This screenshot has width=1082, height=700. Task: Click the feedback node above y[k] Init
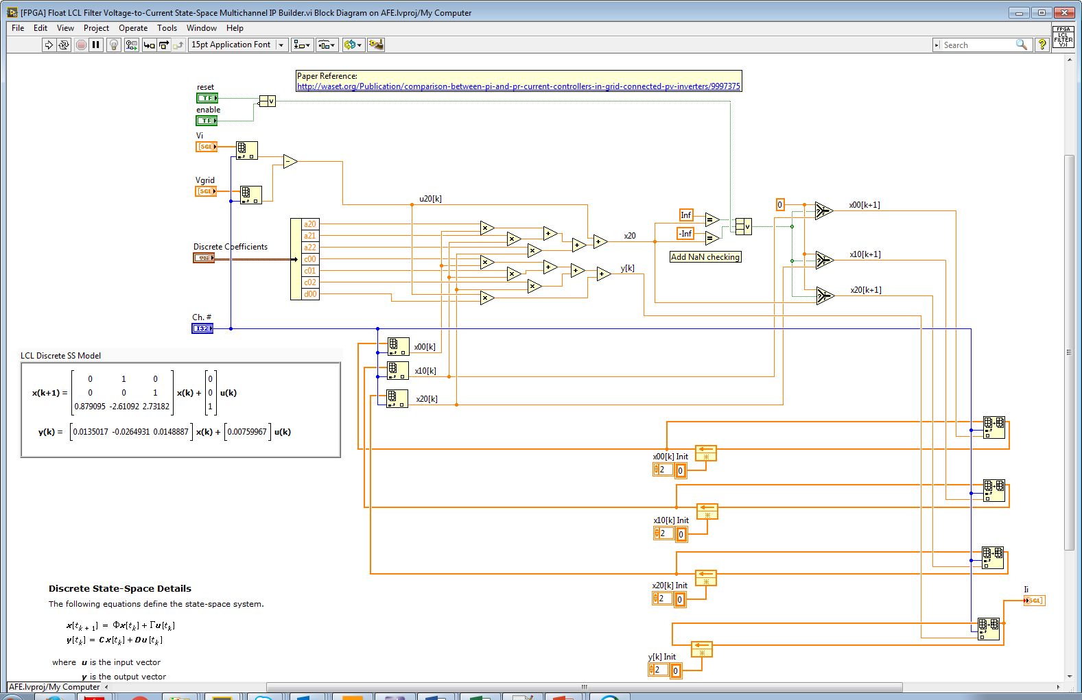pos(701,649)
